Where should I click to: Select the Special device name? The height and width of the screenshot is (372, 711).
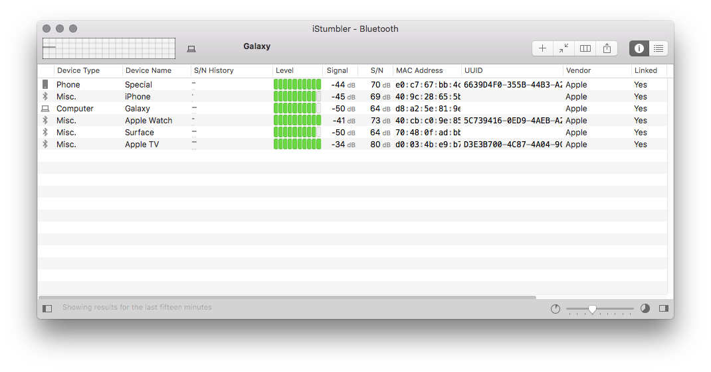pyautogui.click(x=138, y=85)
